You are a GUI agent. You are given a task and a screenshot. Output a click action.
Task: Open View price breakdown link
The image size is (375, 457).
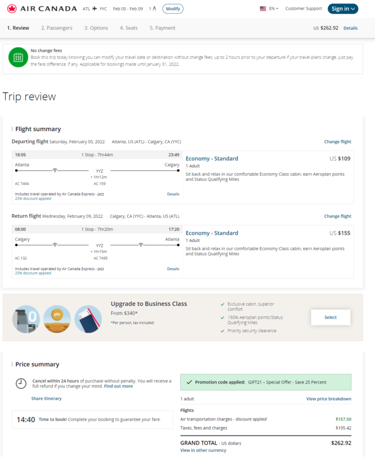pyautogui.click(x=329, y=399)
